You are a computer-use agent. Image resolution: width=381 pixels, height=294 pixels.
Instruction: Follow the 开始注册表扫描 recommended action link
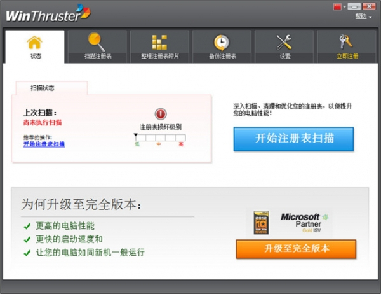coord(44,144)
